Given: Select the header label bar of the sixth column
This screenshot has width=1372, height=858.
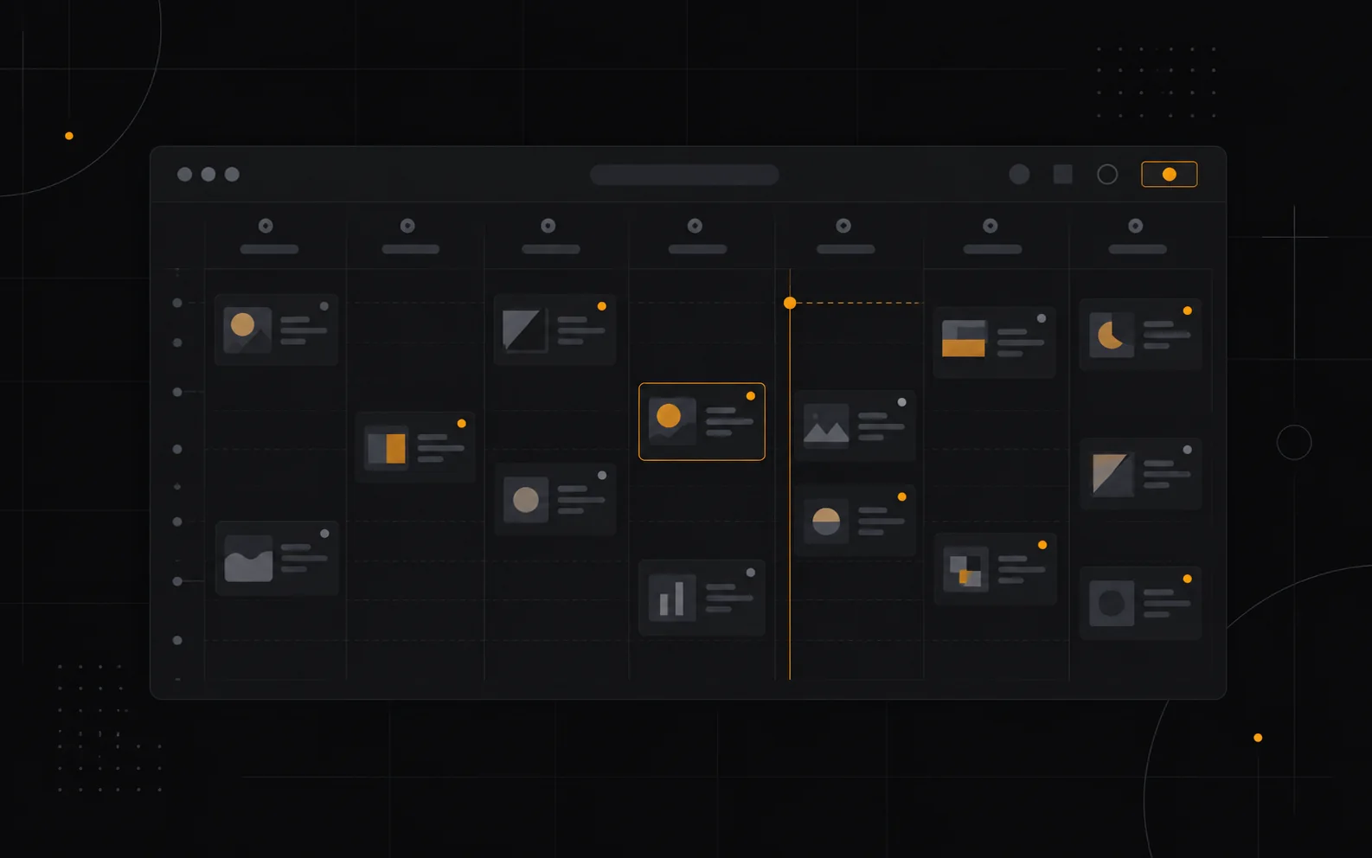Looking at the screenshot, I should point(993,249).
